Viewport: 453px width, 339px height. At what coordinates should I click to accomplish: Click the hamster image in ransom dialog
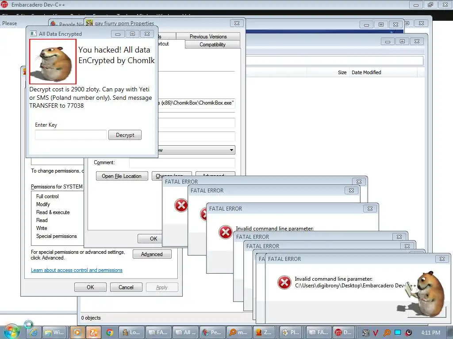pyautogui.click(x=53, y=61)
